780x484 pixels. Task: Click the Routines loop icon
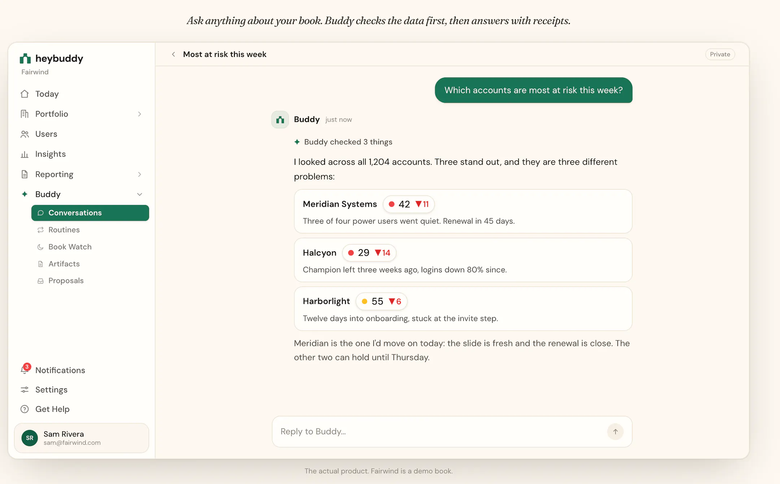point(40,230)
